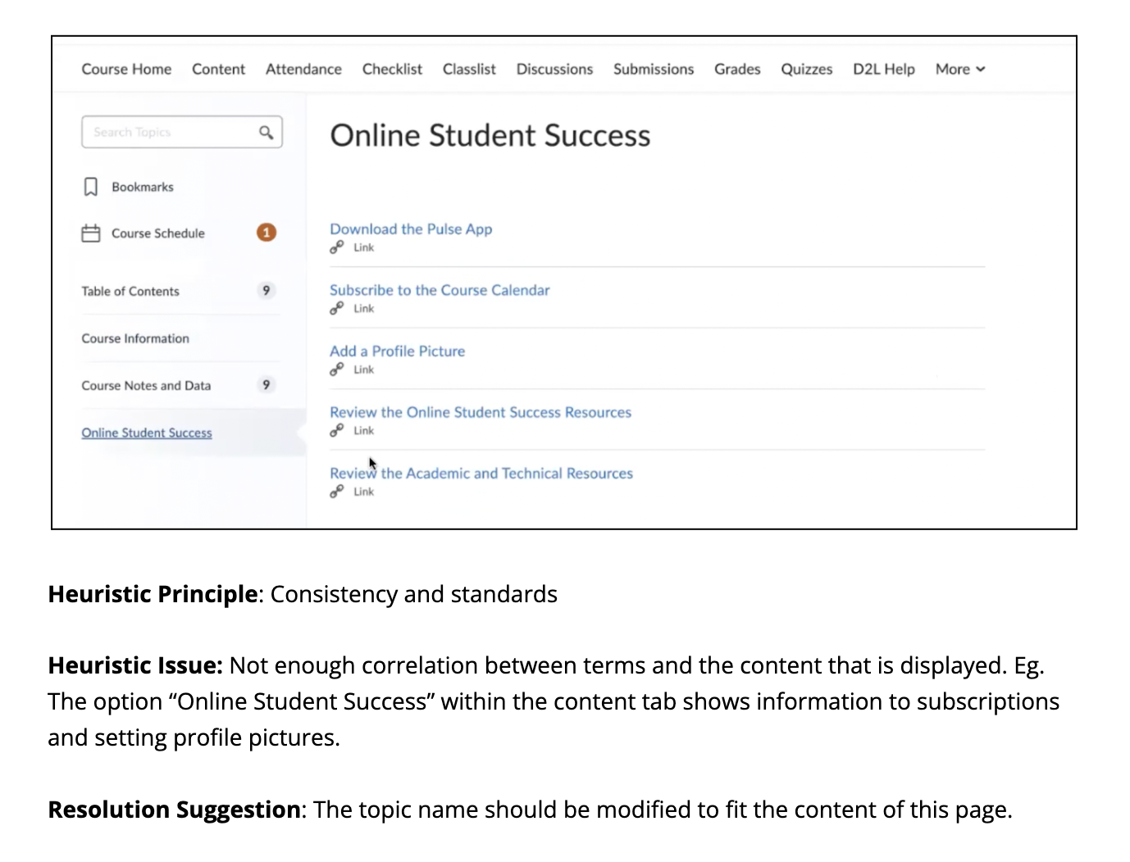Open Review the Academic and Technical Resources
Viewport: 1130px width, 862px height.
481,474
